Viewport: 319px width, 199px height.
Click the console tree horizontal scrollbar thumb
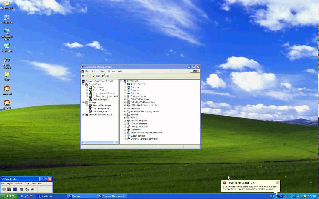pyautogui.click(x=99, y=142)
